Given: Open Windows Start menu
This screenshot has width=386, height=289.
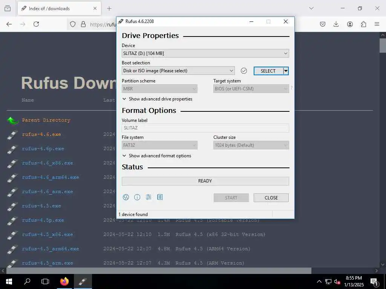Looking at the screenshot, I should click(9, 281).
